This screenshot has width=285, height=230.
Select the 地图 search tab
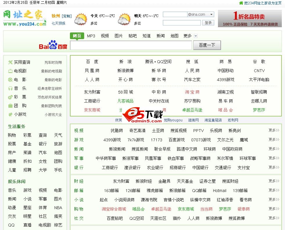[x=174, y=36]
